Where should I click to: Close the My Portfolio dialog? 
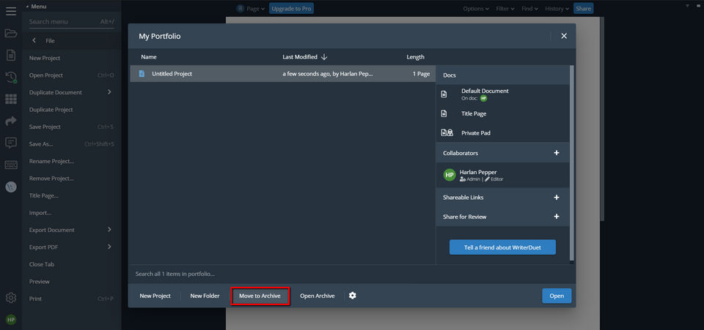tap(564, 36)
